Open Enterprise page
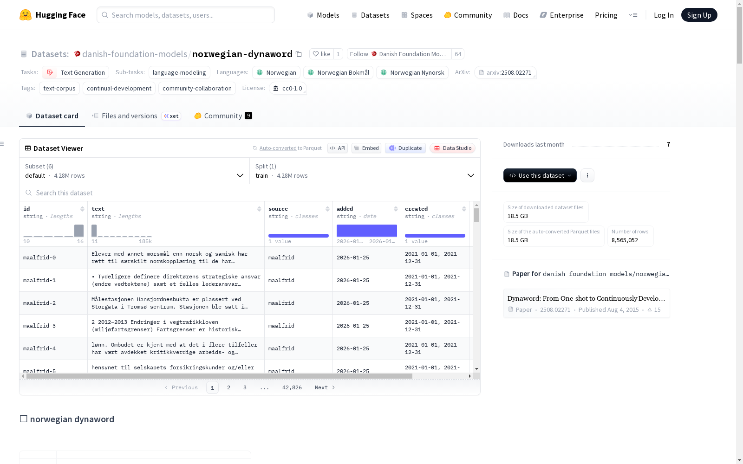This screenshot has width=743, height=464. pyautogui.click(x=561, y=15)
